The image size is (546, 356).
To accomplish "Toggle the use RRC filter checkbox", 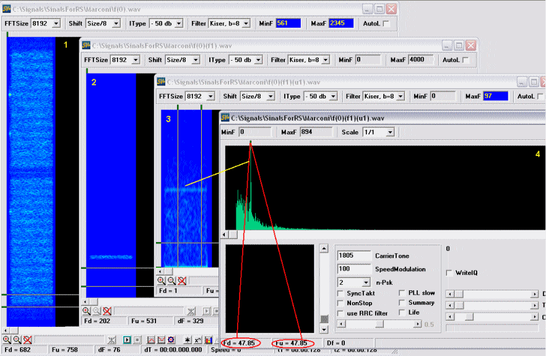I will click(340, 313).
